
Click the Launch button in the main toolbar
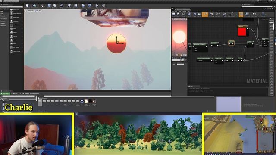click(103, 6)
